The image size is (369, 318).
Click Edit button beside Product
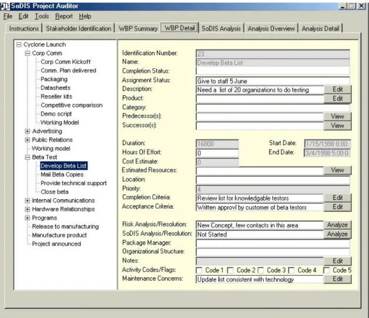(x=337, y=99)
